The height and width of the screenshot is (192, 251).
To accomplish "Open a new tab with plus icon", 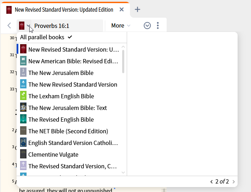I will point(138,10).
